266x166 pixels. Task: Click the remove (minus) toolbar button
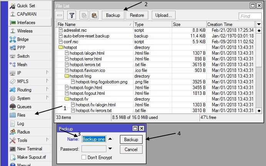[60, 15]
